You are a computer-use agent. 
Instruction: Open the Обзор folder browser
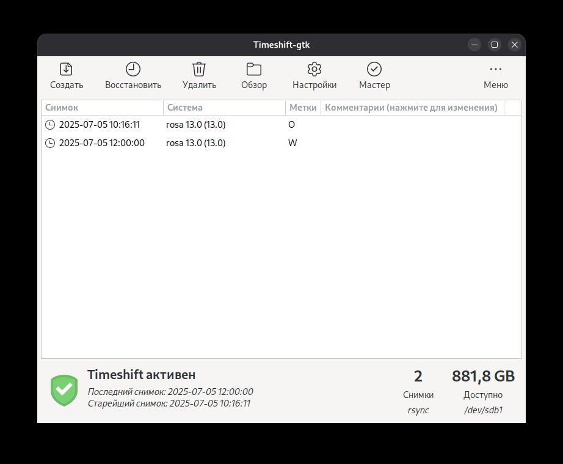point(254,76)
